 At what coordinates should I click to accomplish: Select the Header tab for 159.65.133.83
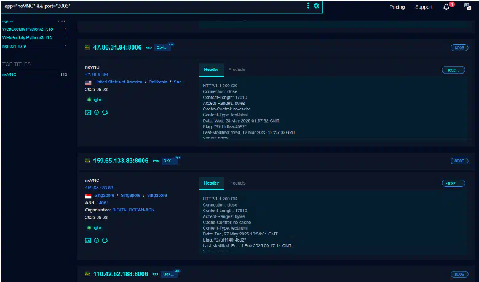pos(212,183)
